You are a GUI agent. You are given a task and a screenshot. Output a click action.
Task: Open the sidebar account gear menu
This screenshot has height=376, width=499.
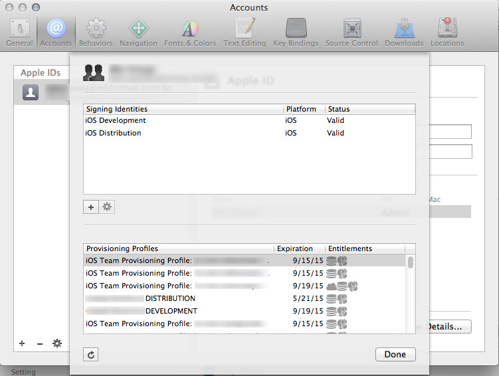coord(57,343)
